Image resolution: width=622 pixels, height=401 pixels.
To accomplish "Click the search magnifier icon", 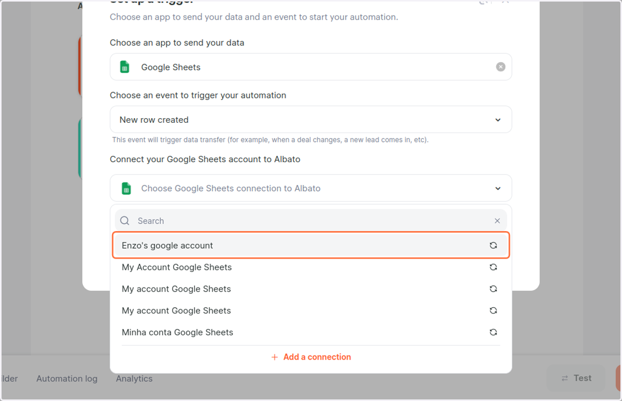I will [125, 221].
